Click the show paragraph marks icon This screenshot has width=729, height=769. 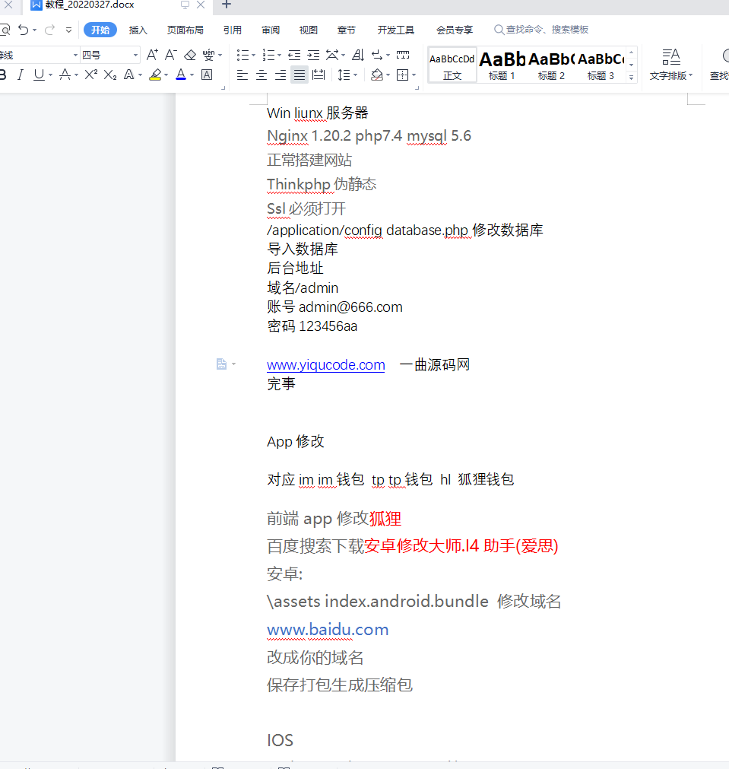[377, 55]
